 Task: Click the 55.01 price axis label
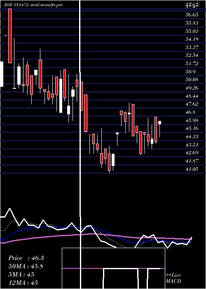pyautogui.click(x=192, y=31)
